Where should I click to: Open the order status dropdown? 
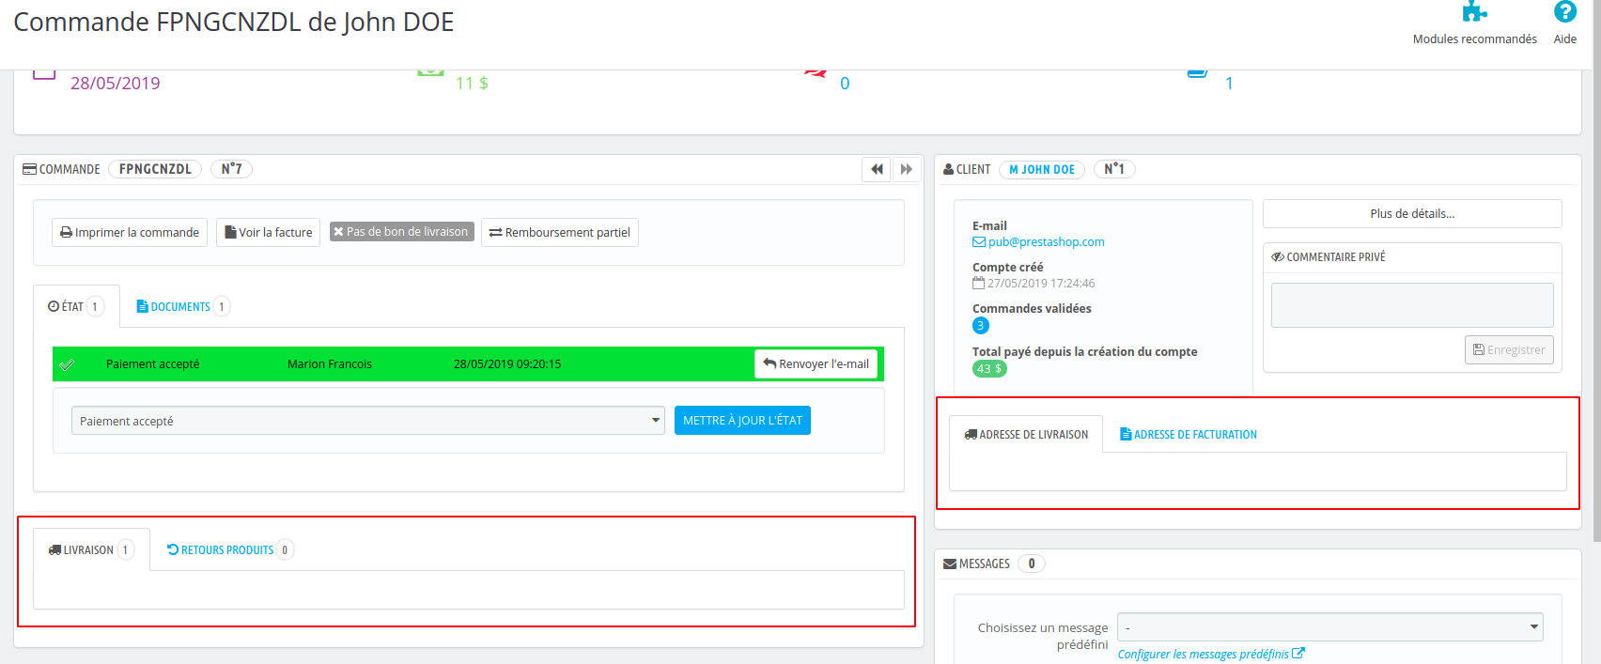click(x=368, y=421)
